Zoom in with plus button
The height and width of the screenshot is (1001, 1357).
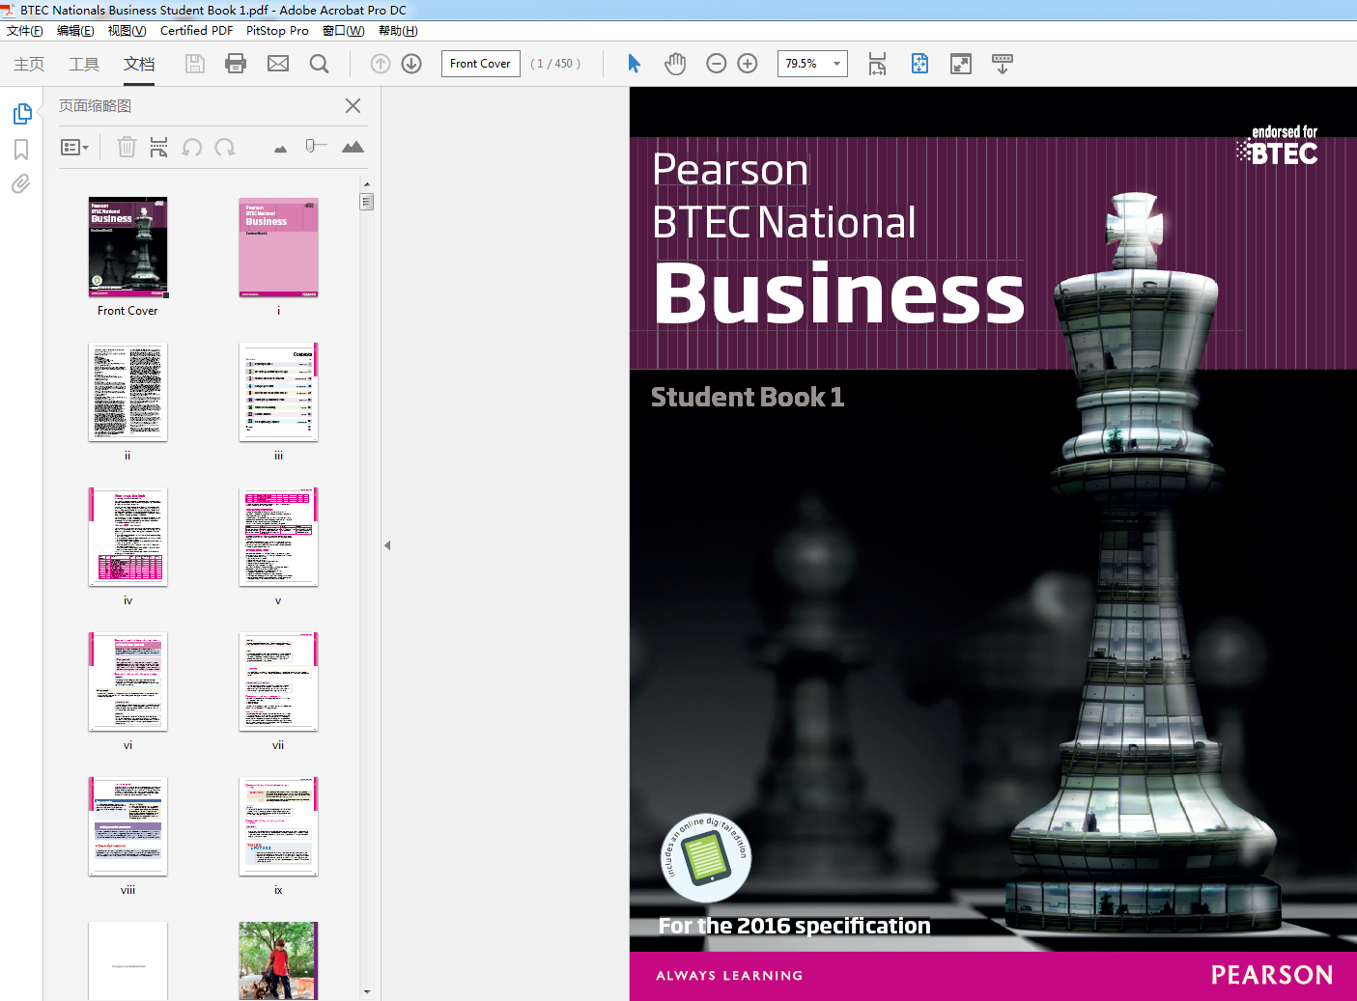point(748,64)
